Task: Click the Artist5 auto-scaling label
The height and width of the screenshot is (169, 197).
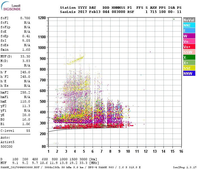Action: [x=7, y=142]
